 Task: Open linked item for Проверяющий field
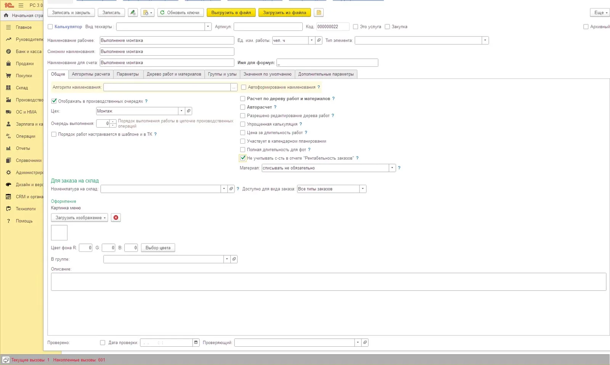[365, 343]
